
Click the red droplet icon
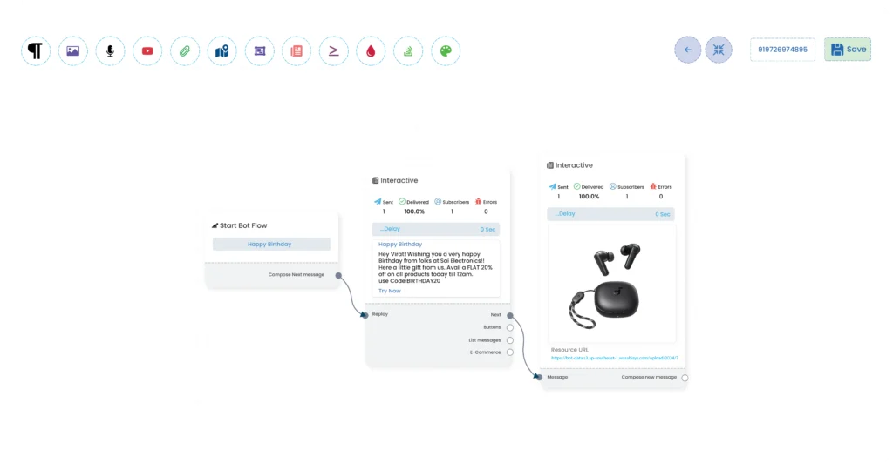click(x=371, y=51)
